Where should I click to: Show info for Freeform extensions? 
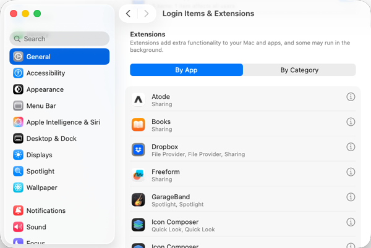click(351, 172)
